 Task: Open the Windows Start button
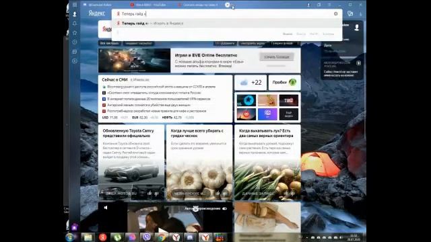70,237
